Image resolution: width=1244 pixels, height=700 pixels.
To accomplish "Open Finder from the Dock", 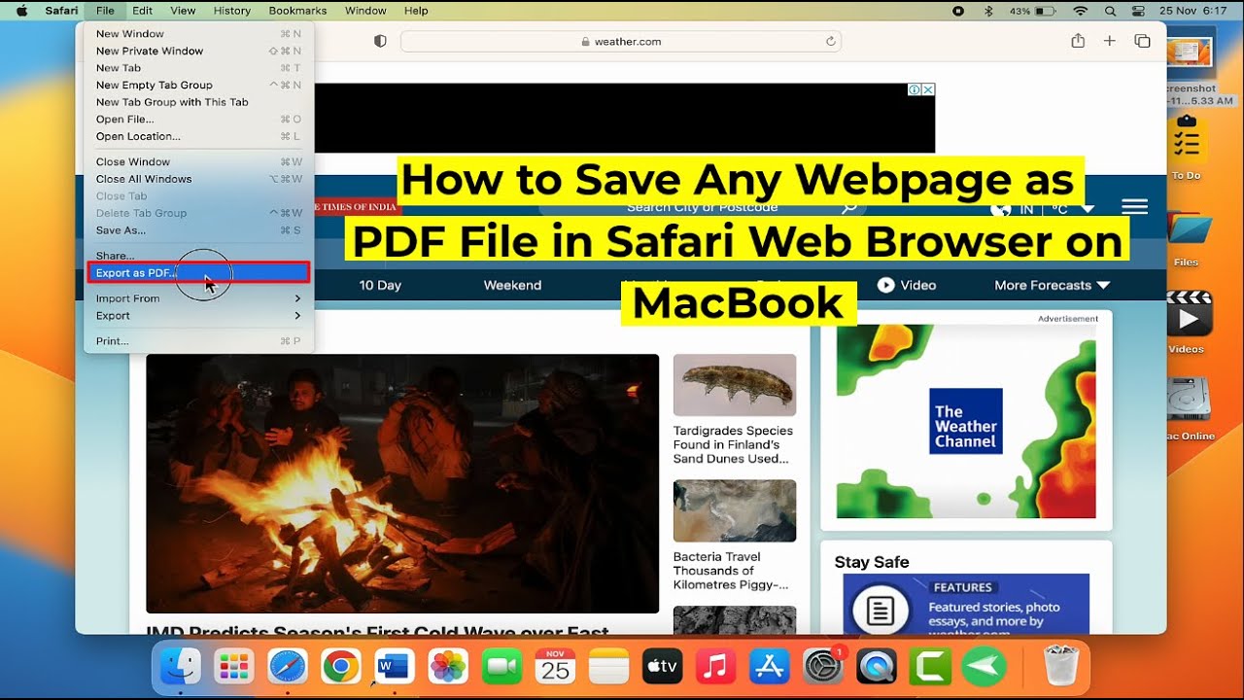I will [x=180, y=667].
